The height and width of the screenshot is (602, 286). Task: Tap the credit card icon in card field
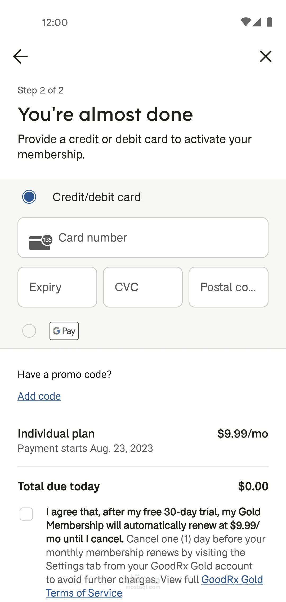point(40,242)
